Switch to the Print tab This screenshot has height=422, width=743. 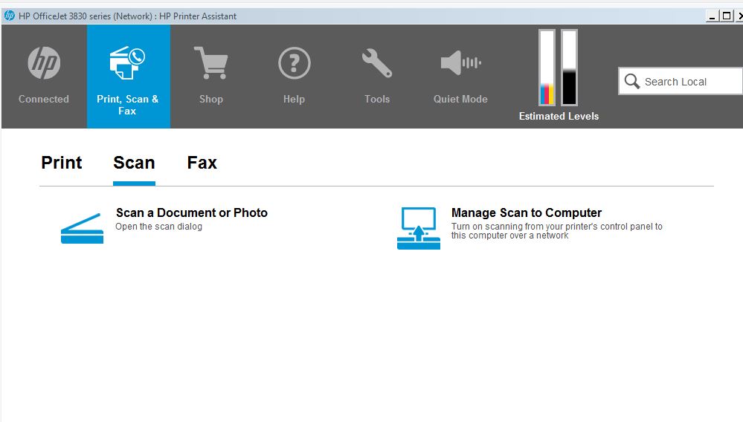[62, 163]
